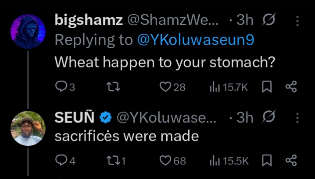Open the @YKoluwaseun9 mention link

tap(195, 40)
